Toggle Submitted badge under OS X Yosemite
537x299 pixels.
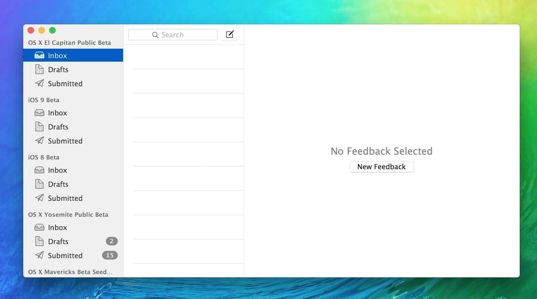[110, 255]
